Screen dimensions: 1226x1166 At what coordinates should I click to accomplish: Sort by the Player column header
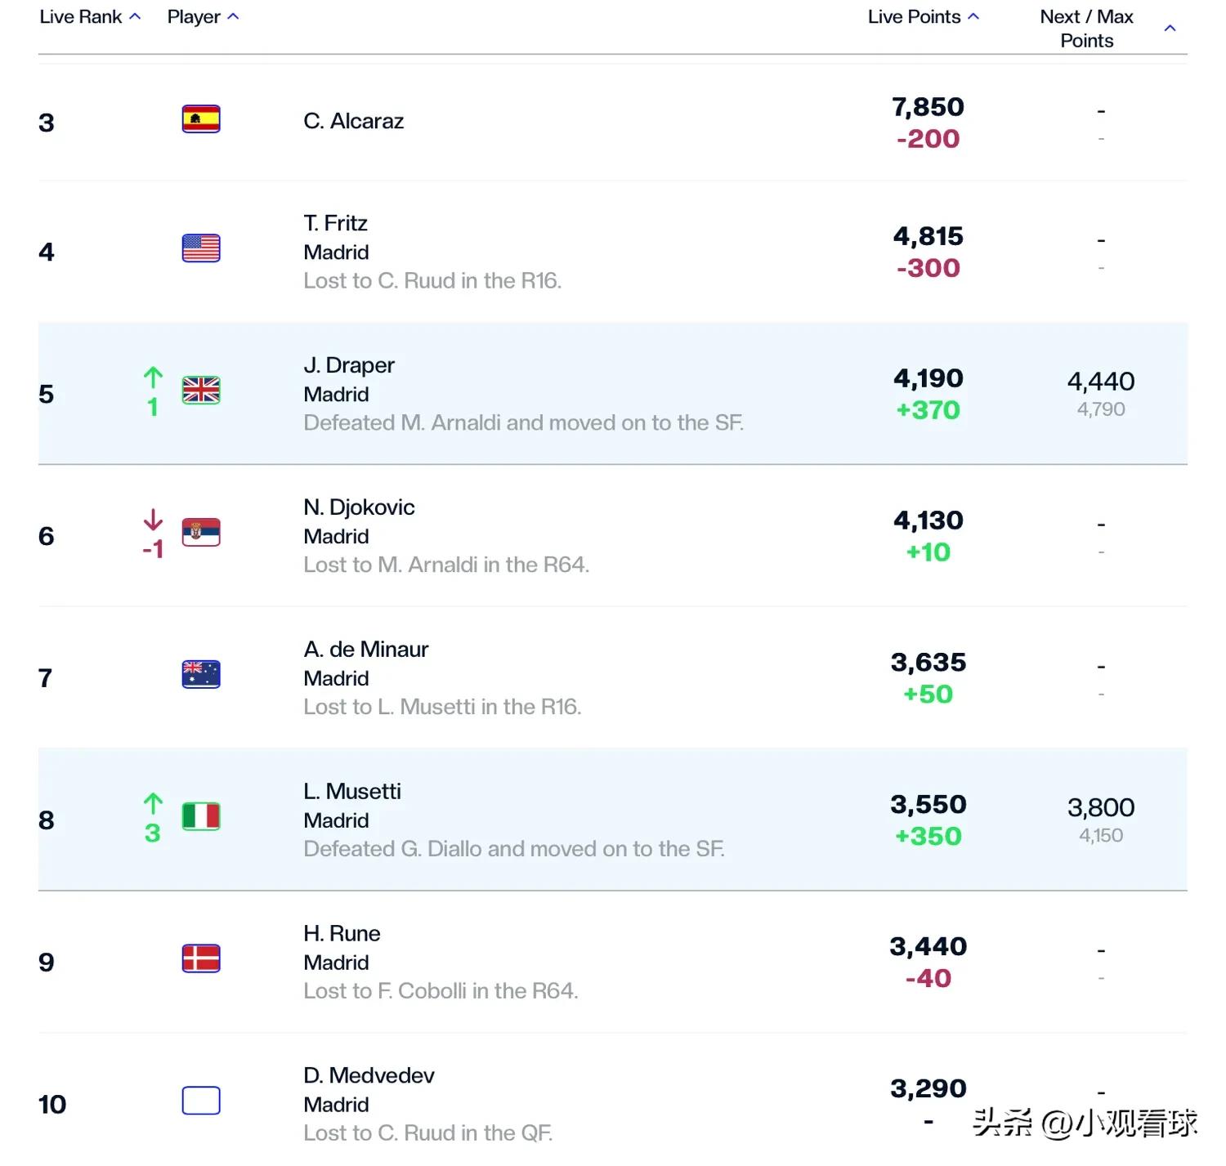(x=203, y=16)
